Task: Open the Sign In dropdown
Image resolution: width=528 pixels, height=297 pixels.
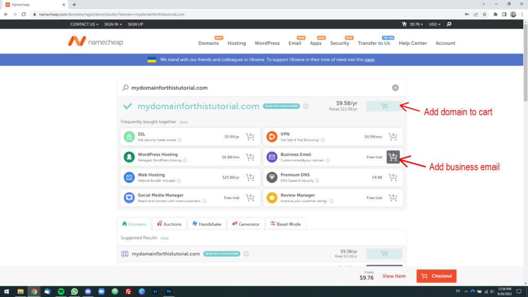Action: click(x=113, y=24)
